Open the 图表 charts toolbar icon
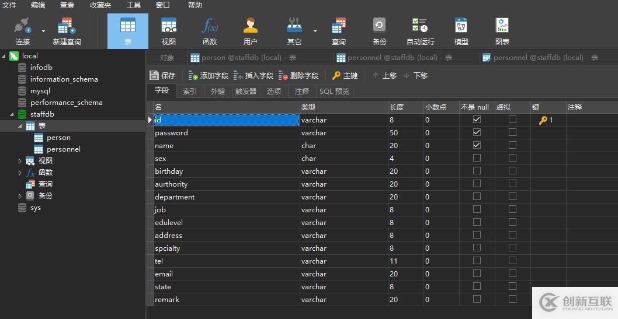 coord(502,31)
